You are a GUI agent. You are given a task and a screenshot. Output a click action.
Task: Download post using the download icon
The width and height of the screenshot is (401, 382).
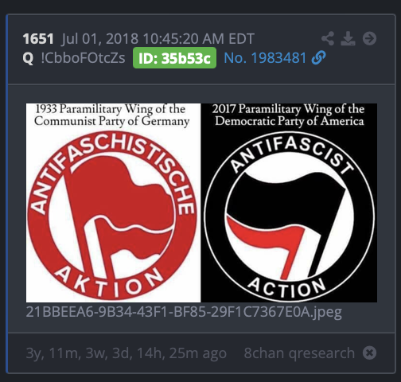pos(348,38)
